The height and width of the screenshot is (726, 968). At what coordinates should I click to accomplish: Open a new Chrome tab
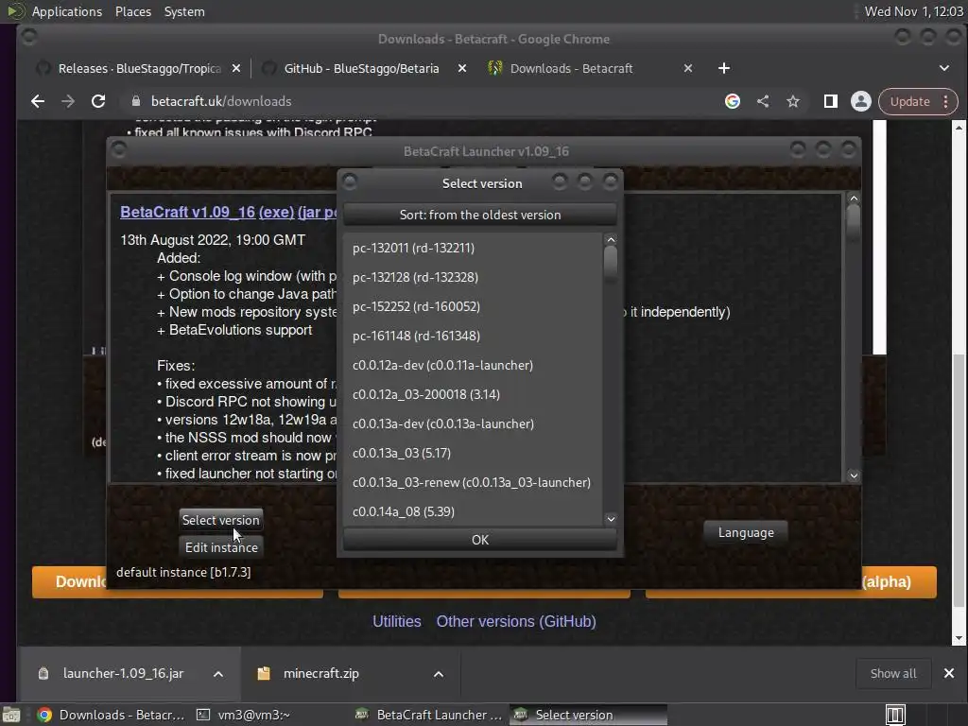click(724, 68)
